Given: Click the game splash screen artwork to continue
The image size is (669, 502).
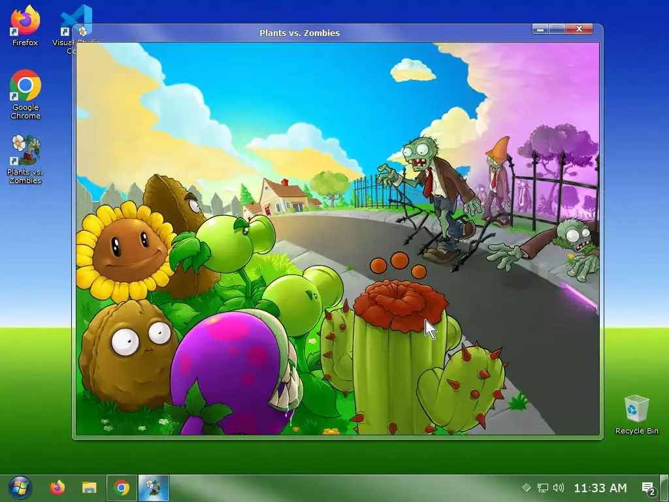Looking at the screenshot, I should (338, 239).
